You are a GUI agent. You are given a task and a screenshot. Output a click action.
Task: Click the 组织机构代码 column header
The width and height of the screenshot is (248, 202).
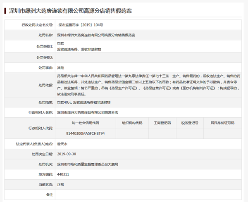coord(132,123)
